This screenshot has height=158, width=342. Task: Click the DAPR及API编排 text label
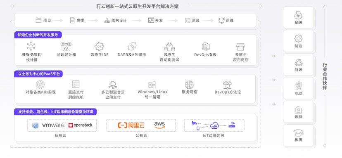132,55
